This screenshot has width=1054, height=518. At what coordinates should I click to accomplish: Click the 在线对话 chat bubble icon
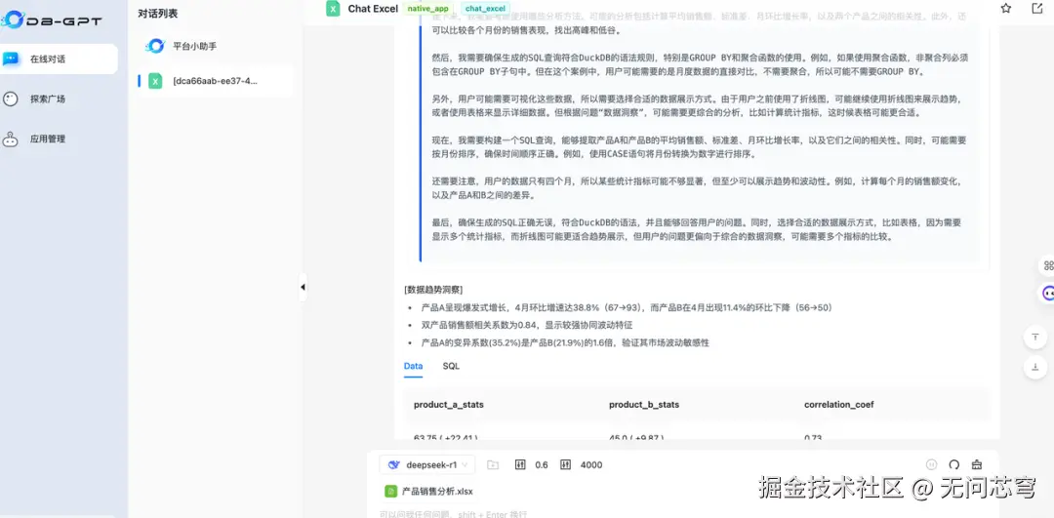[x=10, y=60]
